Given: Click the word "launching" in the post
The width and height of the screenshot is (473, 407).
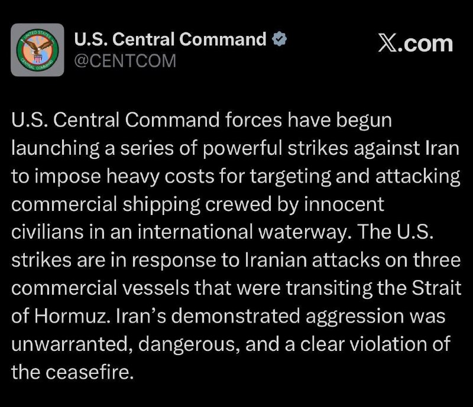Looking at the screenshot, I should pyautogui.click(x=56, y=148).
